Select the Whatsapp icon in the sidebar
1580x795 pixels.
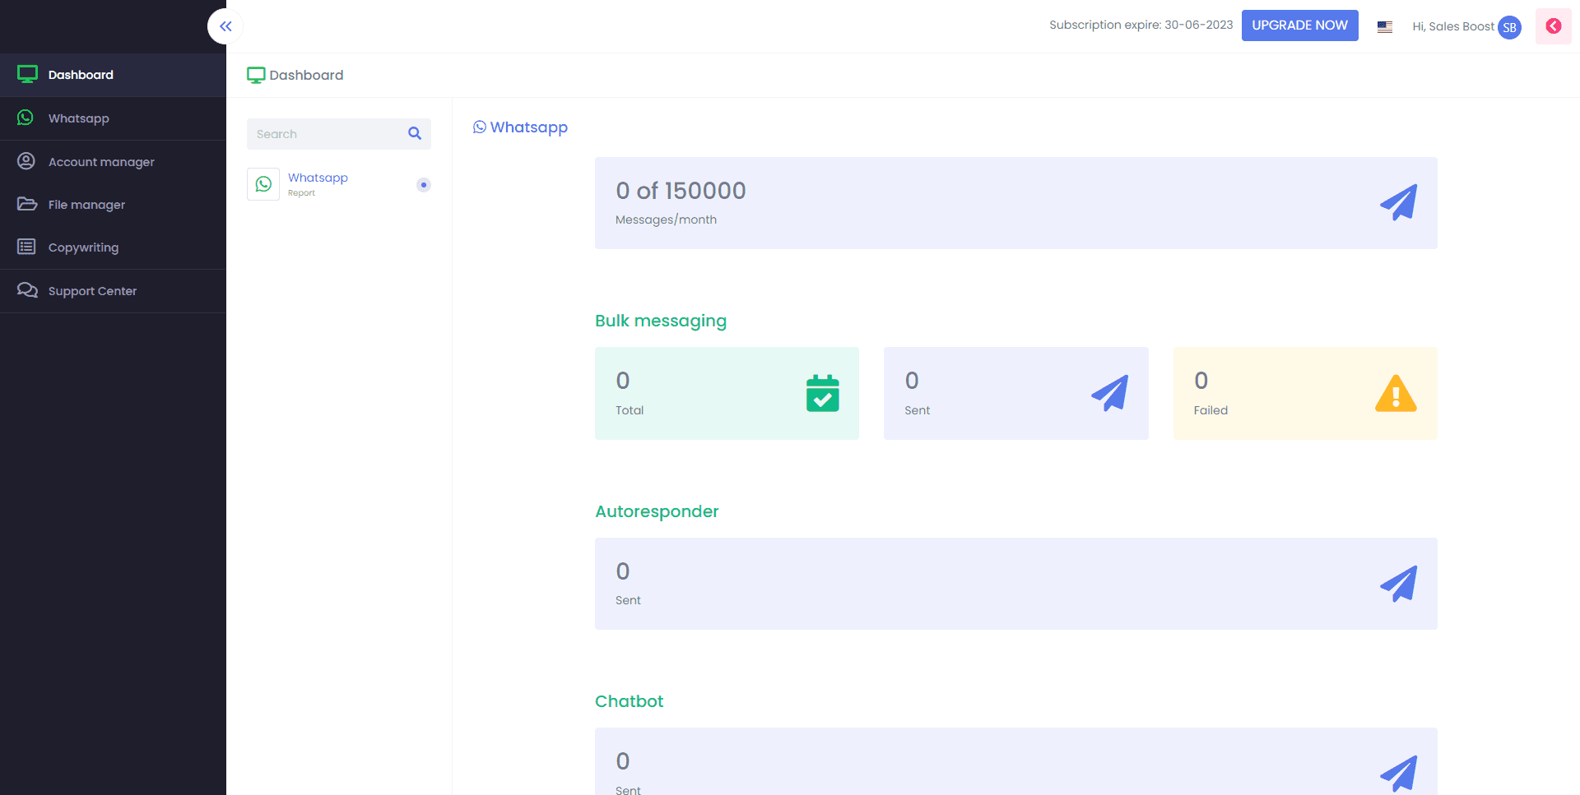point(26,118)
